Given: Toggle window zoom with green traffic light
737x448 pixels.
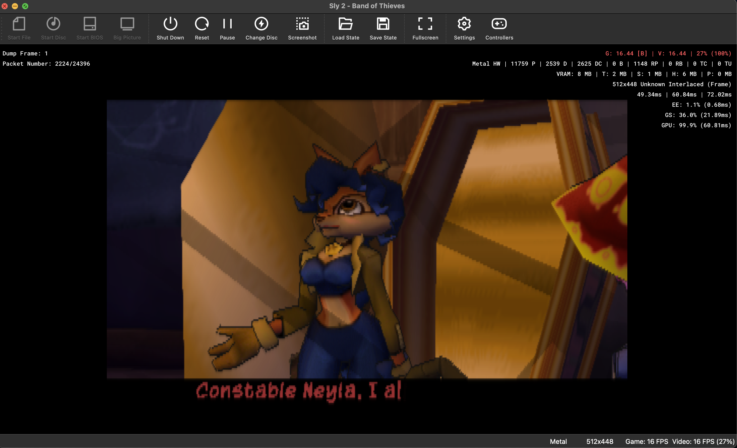Looking at the screenshot, I should [x=25, y=6].
